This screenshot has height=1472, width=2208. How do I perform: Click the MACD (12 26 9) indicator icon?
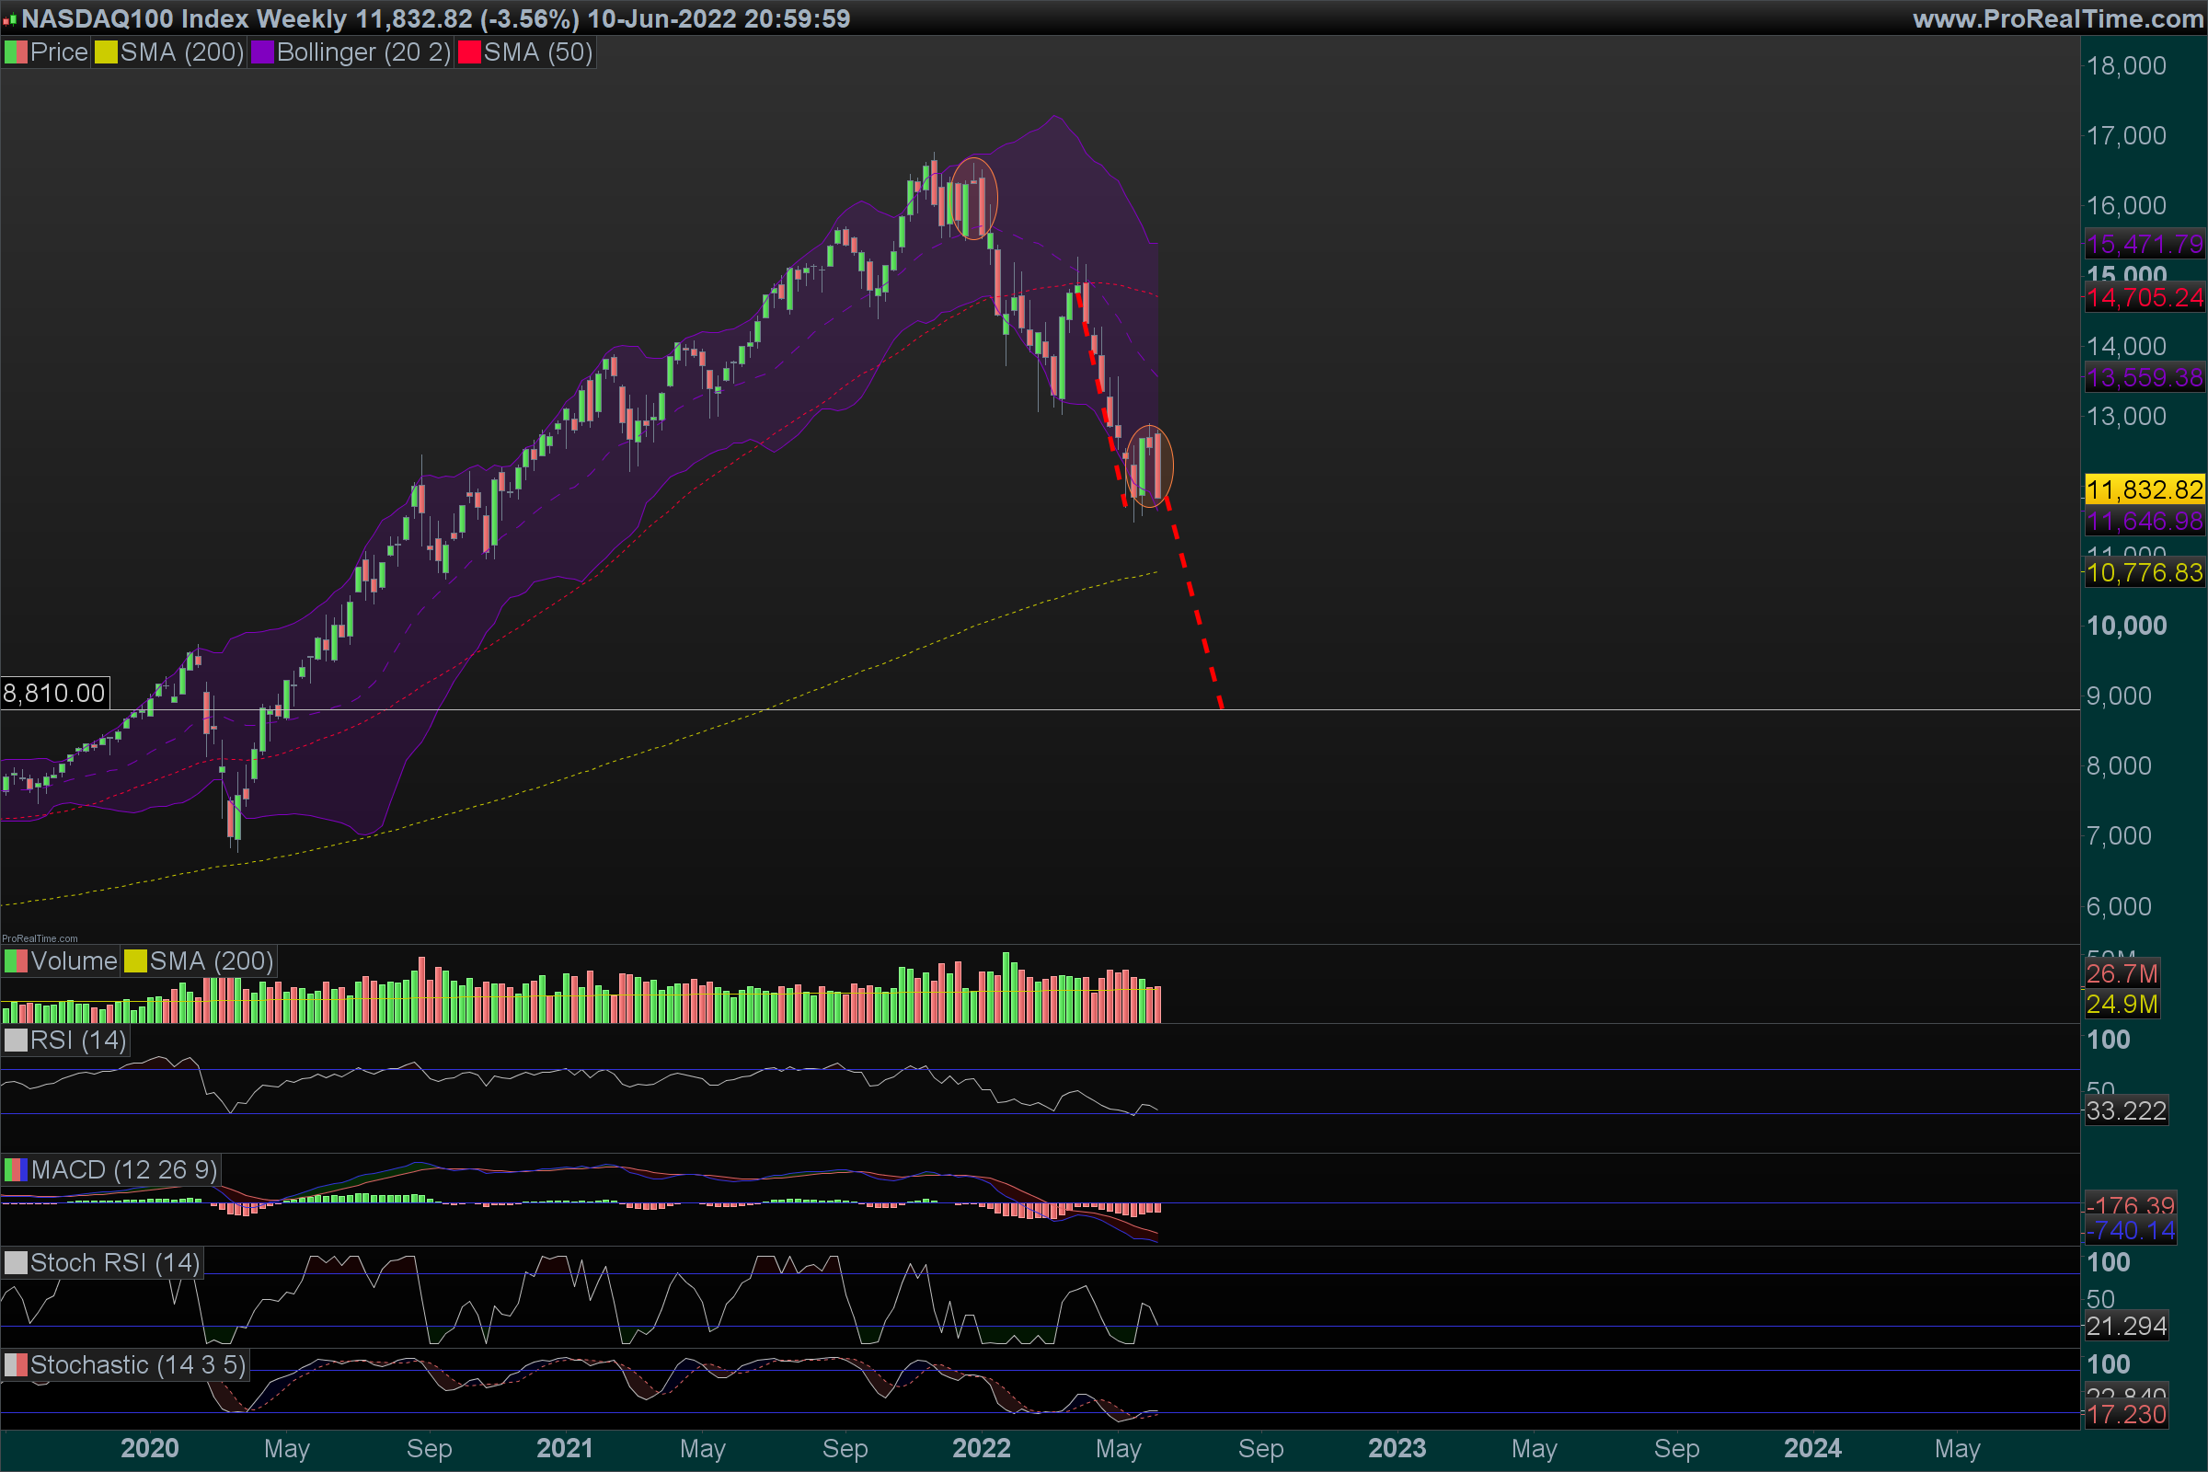[16, 1169]
